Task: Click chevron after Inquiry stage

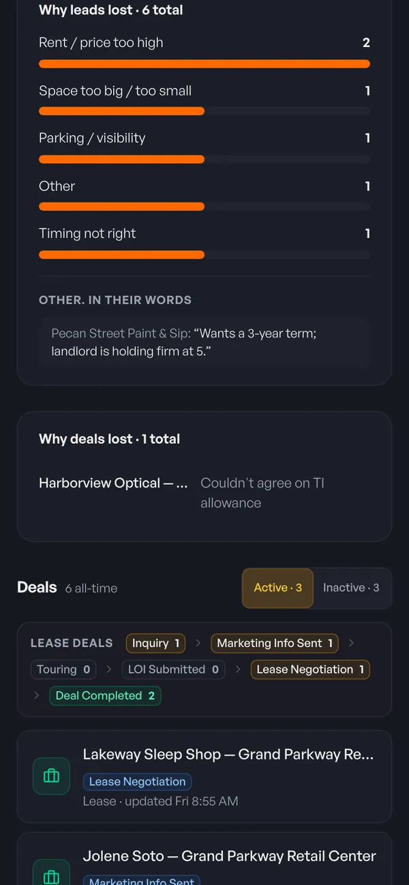Action: click(198, 643)
